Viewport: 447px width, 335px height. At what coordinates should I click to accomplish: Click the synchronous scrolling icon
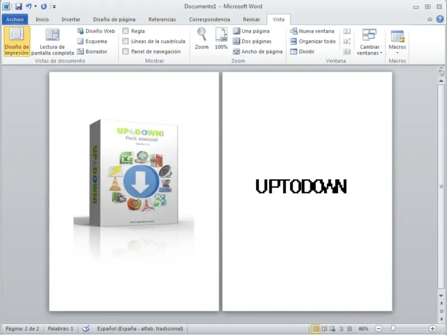coord(346,41)
